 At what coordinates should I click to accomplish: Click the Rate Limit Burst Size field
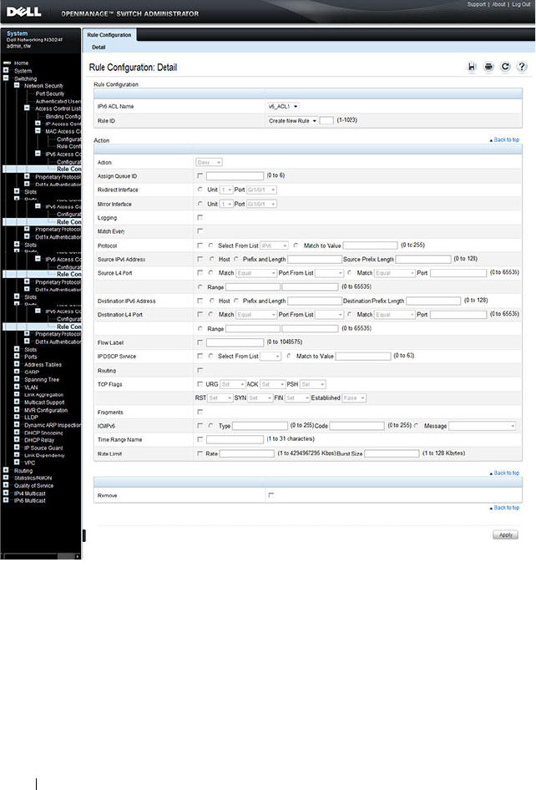[392, 453]
